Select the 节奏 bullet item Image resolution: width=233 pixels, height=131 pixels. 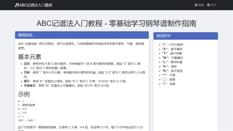point(85,74)
